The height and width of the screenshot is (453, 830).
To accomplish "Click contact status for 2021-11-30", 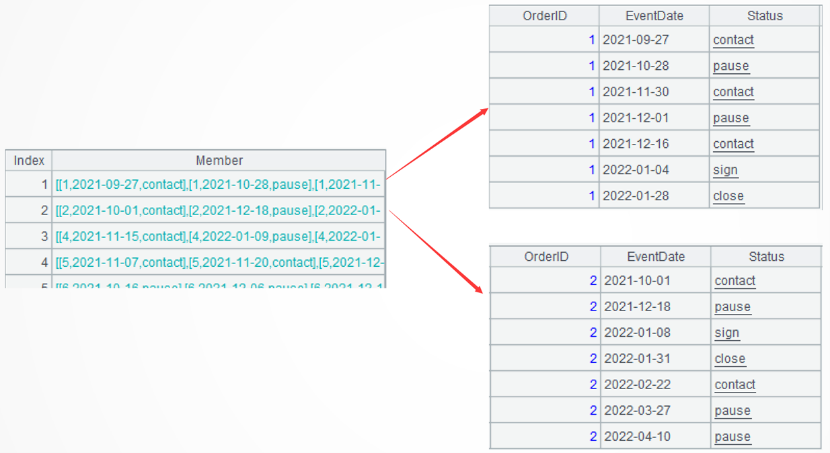I will tap(733, 91).
